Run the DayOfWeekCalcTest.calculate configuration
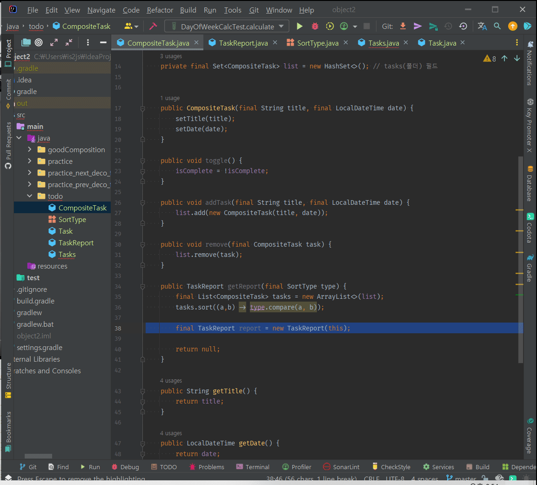 click(x=300, y=27)
